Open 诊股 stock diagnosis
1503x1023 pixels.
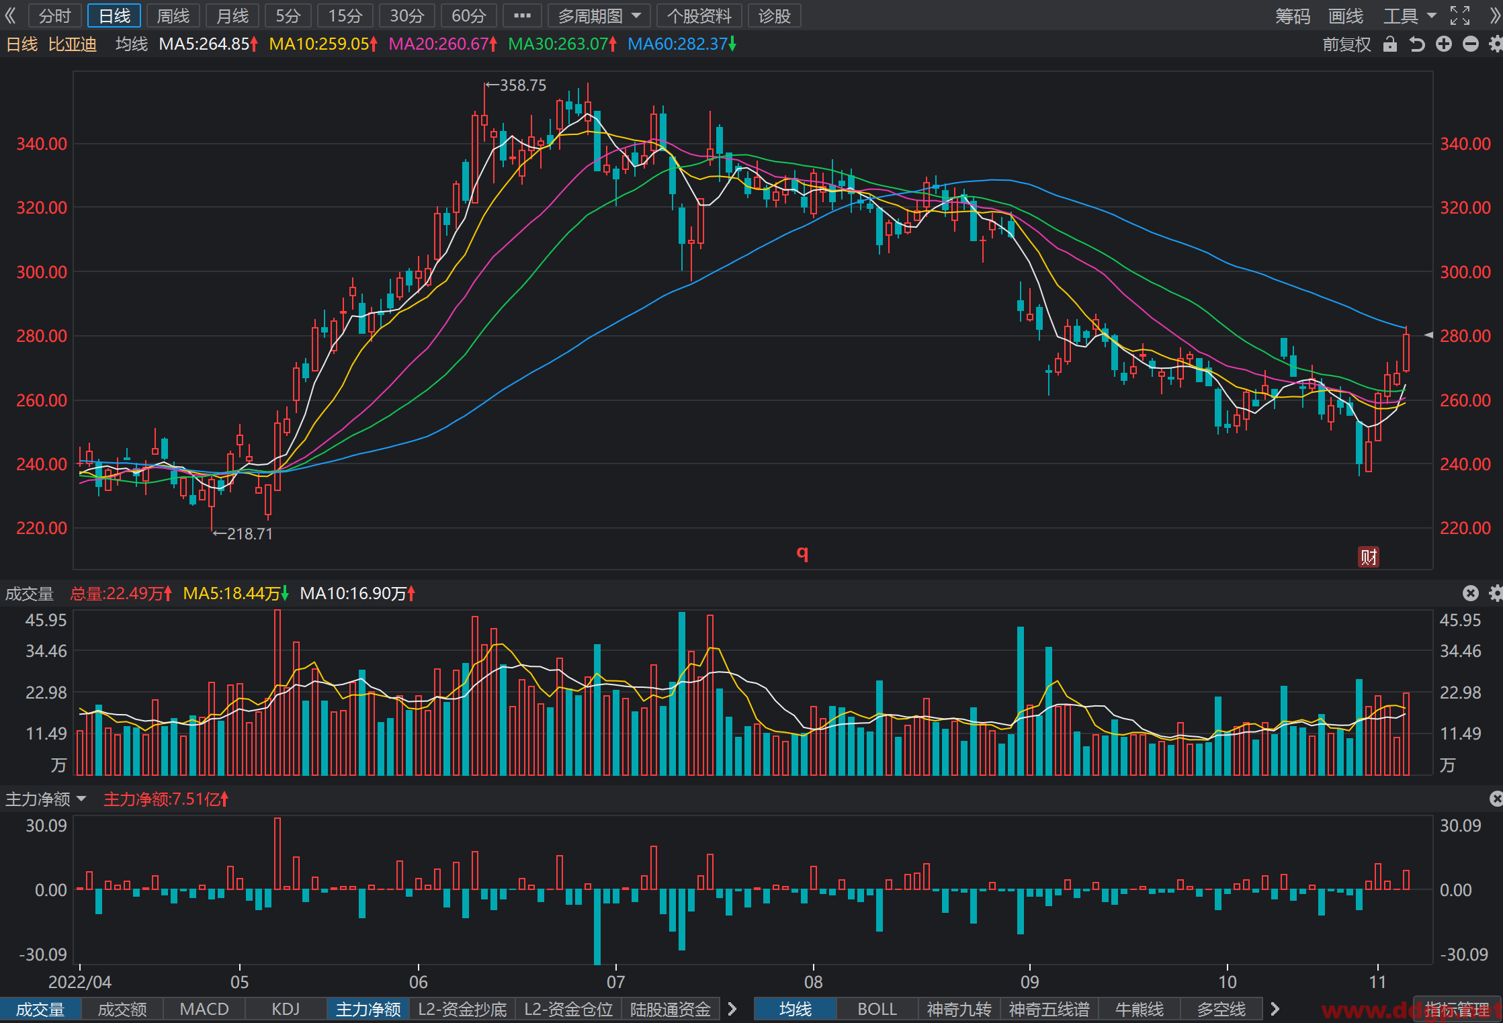pyautogui.click(x=775, y=15)
